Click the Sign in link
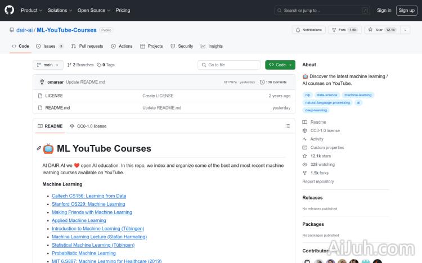This screenshot has height=263, width=422. 384,10
